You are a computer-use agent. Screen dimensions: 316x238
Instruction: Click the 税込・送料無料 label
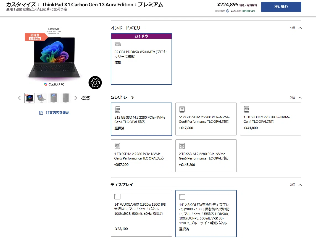point(248,6)
